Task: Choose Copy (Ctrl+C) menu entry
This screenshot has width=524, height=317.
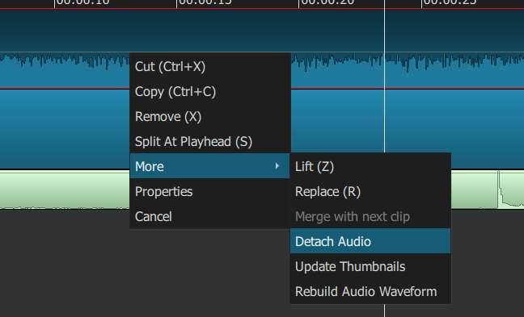Action: tap(209, 91)
